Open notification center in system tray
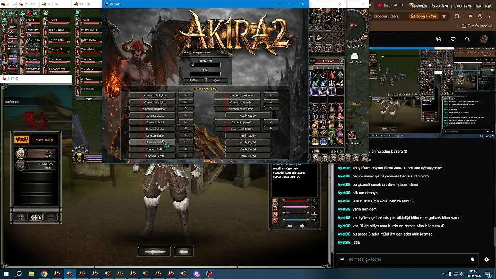Viewport: 496px width, 279px height. pos(488,274)
